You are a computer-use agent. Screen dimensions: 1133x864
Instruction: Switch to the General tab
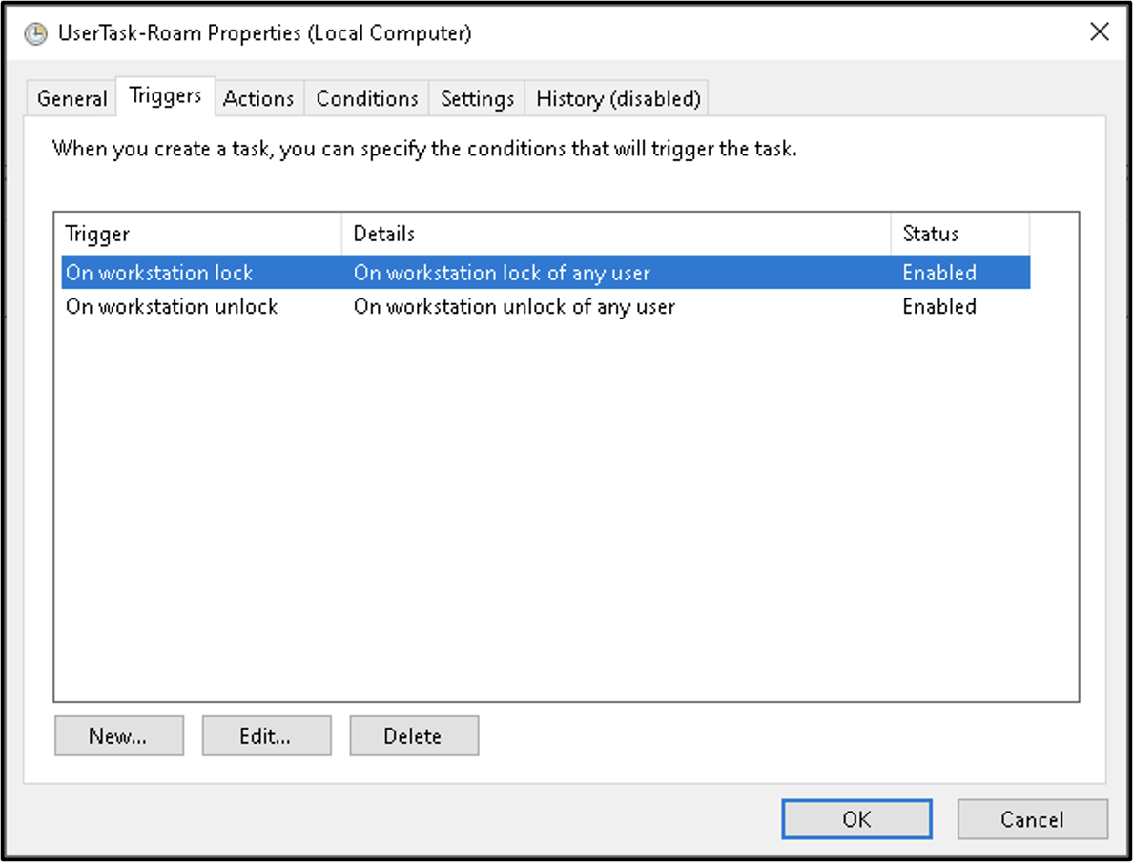point(72,98)
